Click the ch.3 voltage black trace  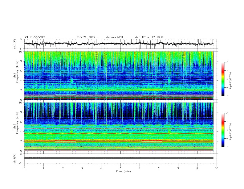[x=119, y=158]
